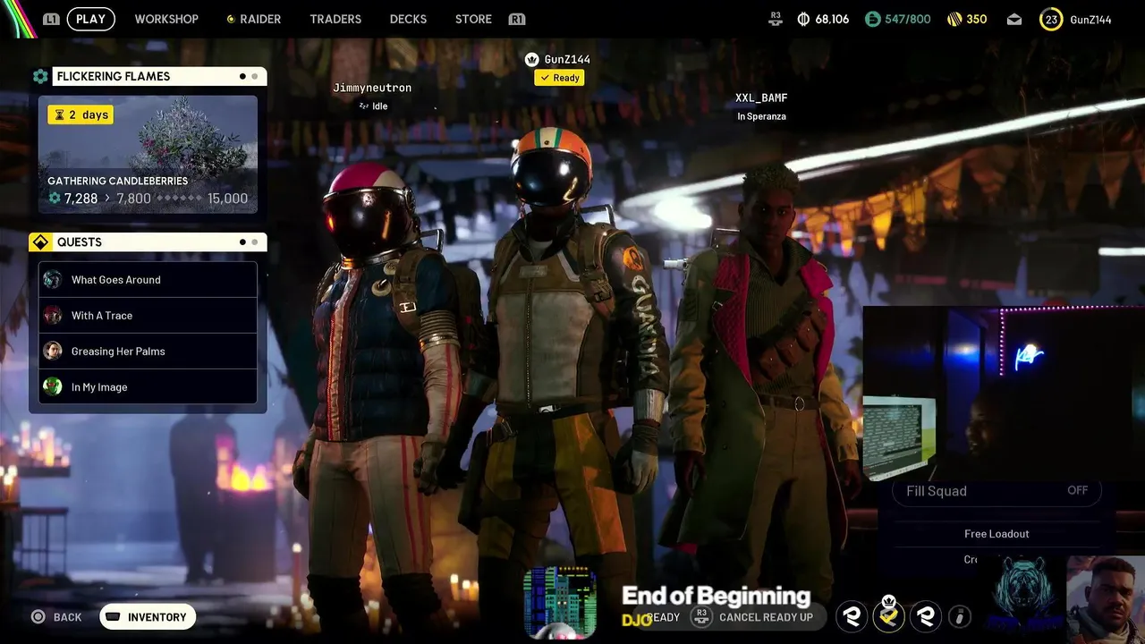Click the Jimmyneutron player name
The height and width of the screenshot is (644, 1145).
pos(372,88)
